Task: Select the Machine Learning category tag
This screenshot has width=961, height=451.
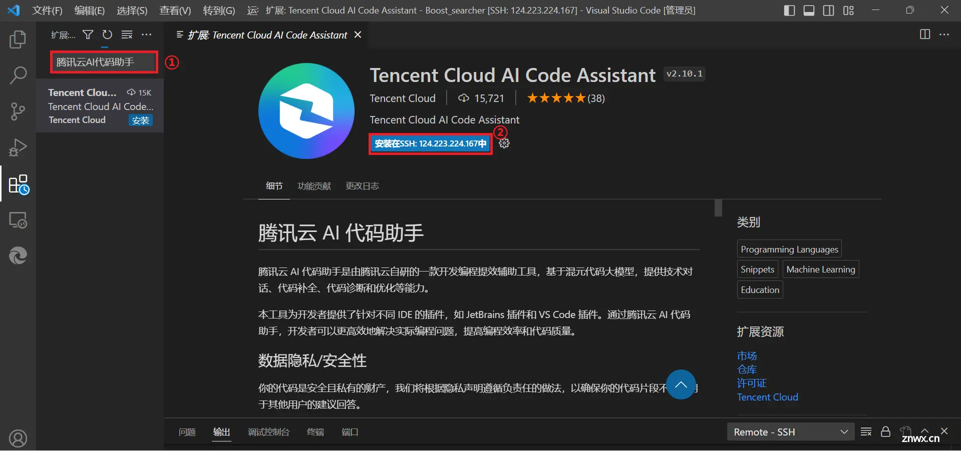Action: [821, 269]
